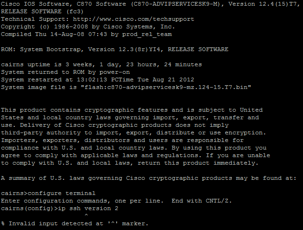Click the system image filename in quotes

(x=166, y=87)
